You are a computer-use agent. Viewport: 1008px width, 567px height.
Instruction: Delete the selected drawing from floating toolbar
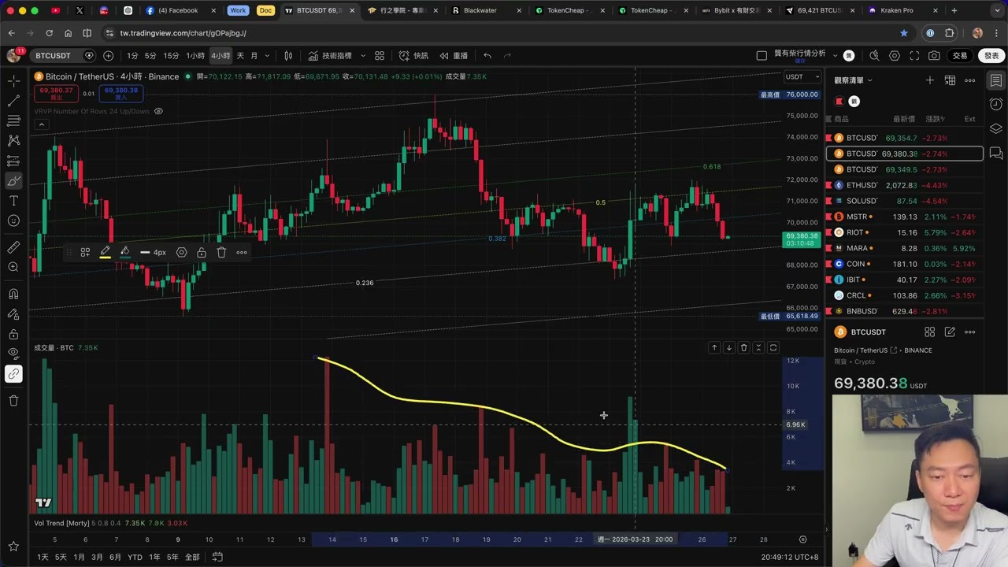tap(221, 252)
